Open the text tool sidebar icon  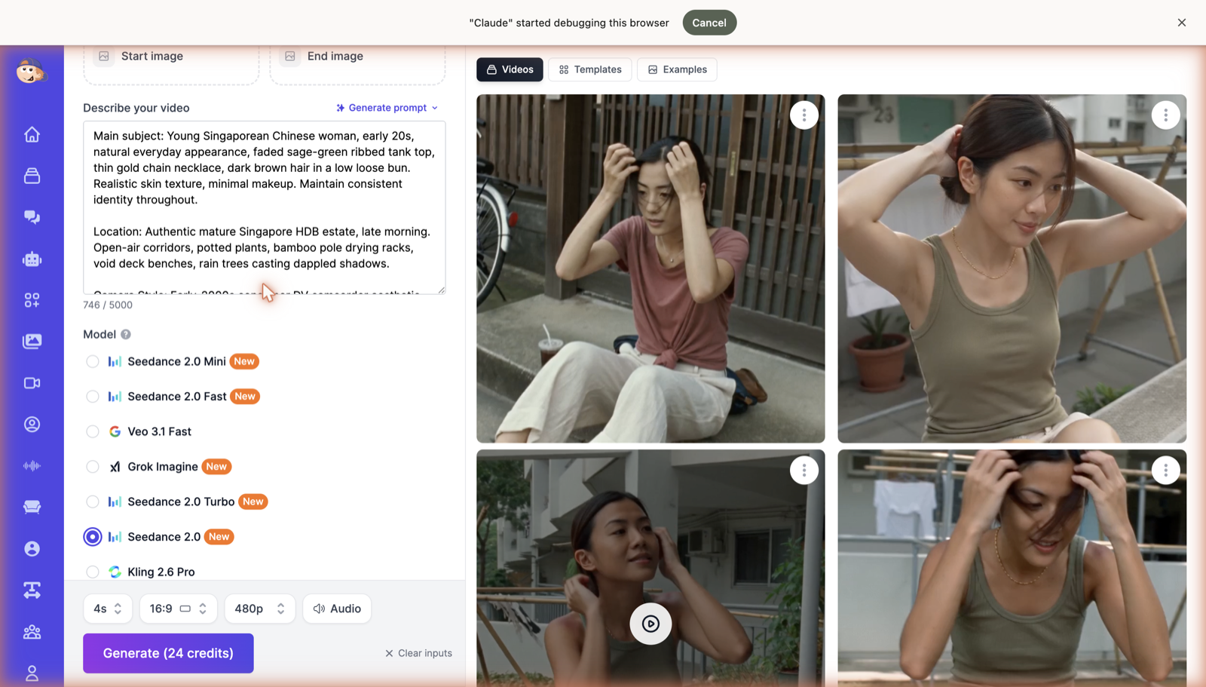click(x=32, y=590)
